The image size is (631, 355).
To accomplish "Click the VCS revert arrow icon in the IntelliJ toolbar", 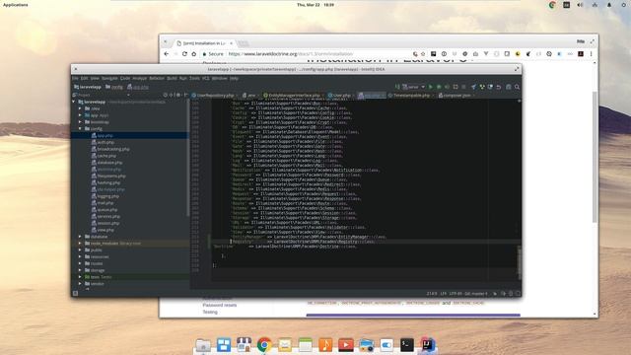I will [x=499, y=87].
